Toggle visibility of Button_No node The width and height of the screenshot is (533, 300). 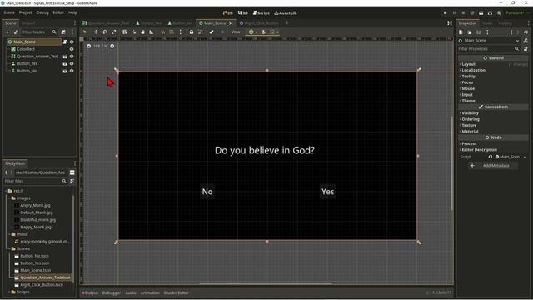pyautogui.click(x=72, y=71)
